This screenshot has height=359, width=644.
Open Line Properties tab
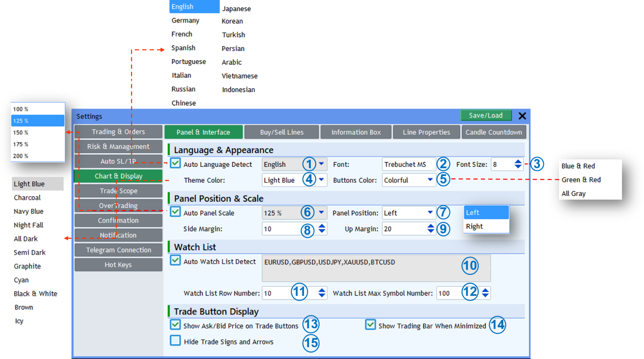pyautogui.click(x=426, y=132)
